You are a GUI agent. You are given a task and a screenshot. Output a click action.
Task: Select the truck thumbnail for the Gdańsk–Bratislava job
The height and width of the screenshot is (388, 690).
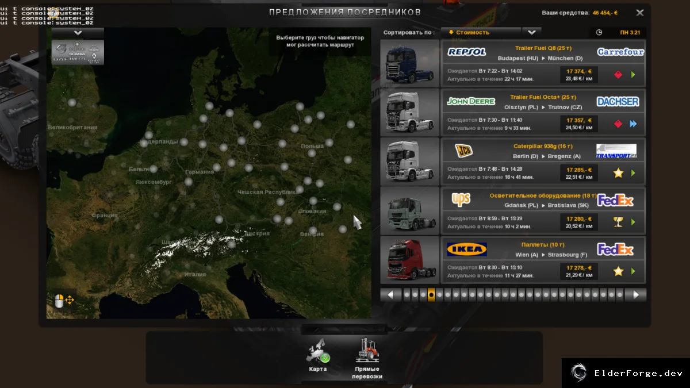point(409,210)
